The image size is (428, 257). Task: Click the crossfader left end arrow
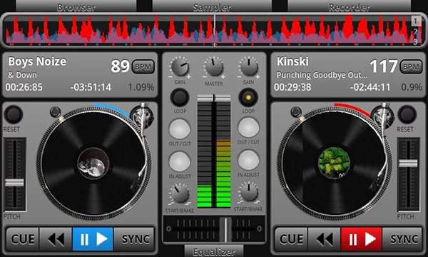click(168, 228)
